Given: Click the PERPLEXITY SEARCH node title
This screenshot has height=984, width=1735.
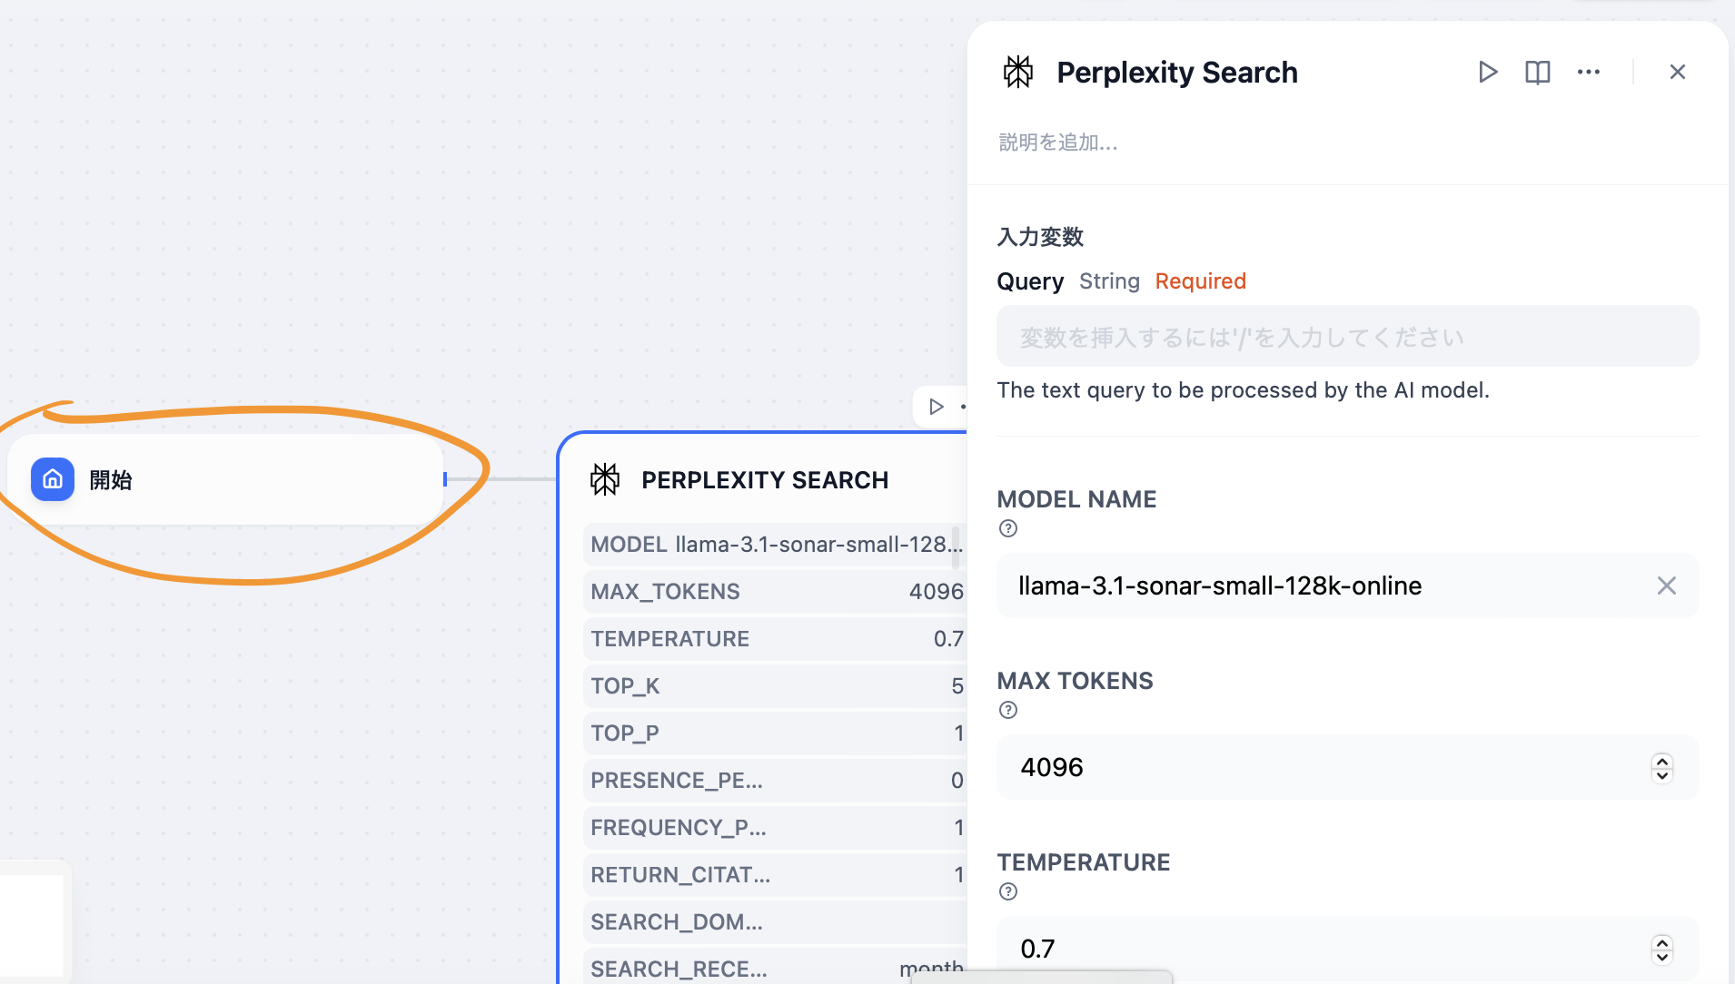Looking at the screenshot, I should click(x=765, y=480).
